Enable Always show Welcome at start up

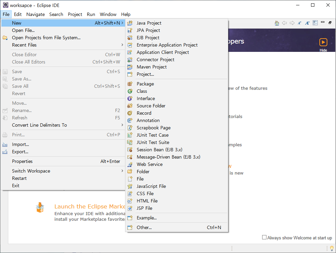tap(264, 237)
